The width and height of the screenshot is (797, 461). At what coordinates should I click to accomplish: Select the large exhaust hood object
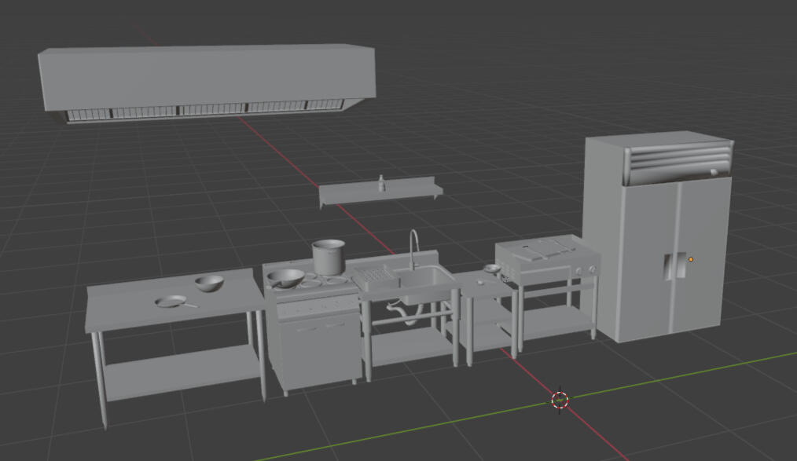(x=204, y=75)
